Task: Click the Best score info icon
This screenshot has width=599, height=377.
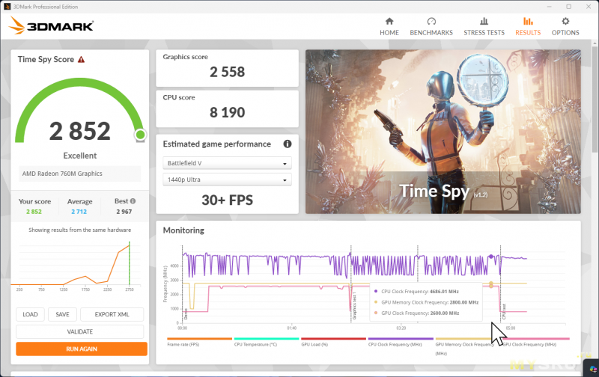Action: [x=133, y=201]
